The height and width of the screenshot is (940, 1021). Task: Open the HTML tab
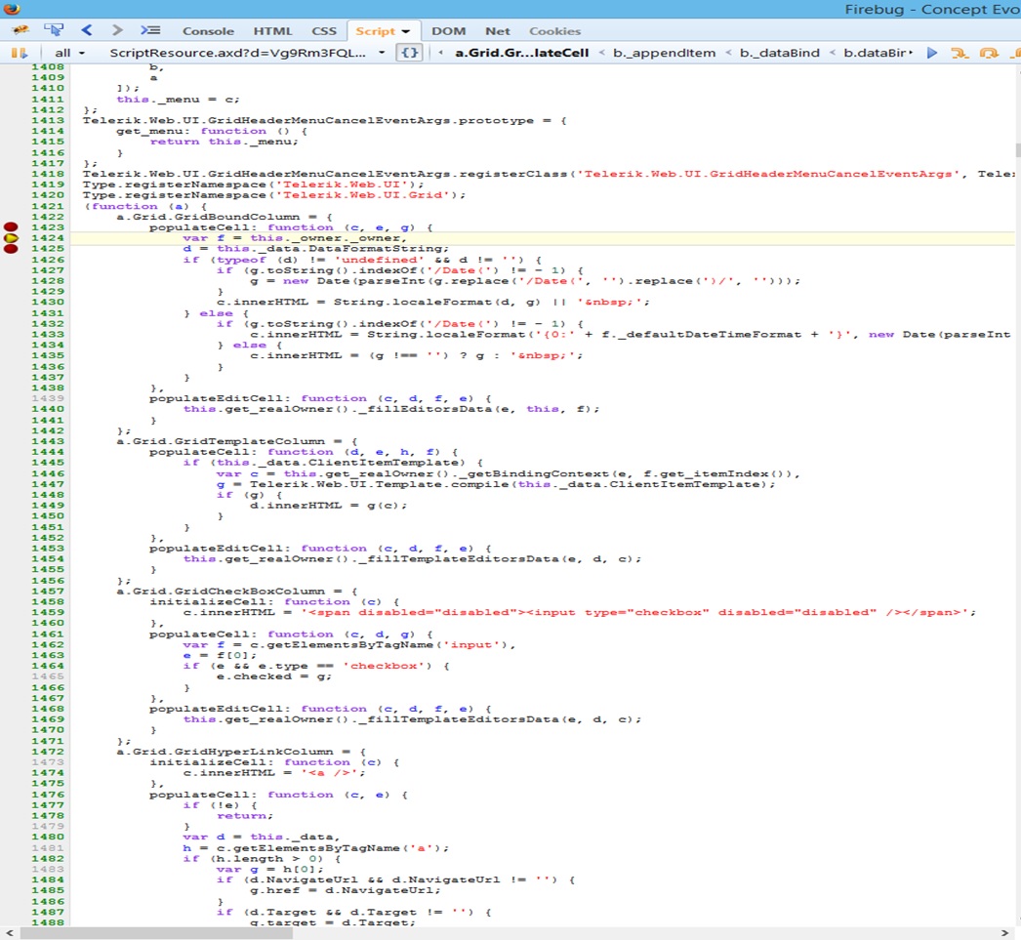273,31
